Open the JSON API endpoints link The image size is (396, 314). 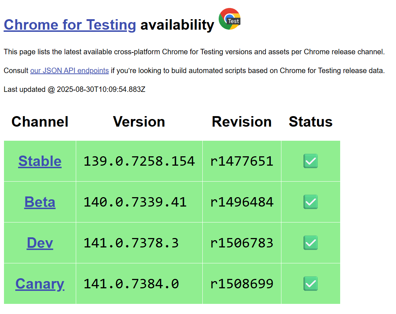(70, 71)
